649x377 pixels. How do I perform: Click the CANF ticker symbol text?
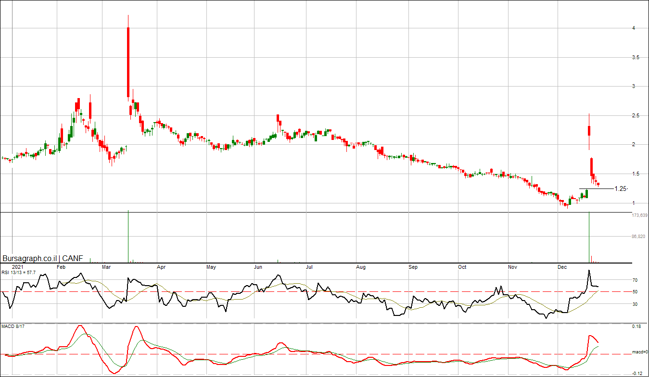(72, 259)
